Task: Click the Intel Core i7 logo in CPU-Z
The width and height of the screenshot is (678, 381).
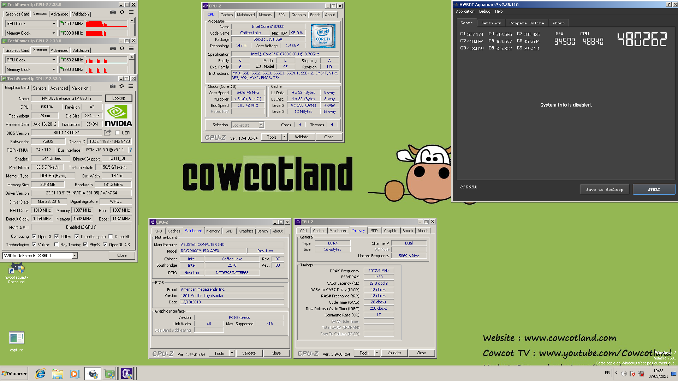Action: pyautogui.click(x=323, y=36)
